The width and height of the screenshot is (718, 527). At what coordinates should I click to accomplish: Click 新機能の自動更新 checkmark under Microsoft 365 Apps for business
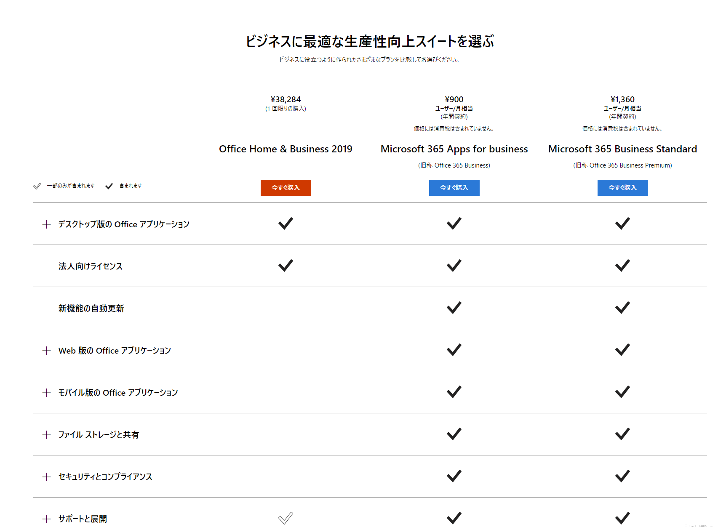click(x=454, y=308)
